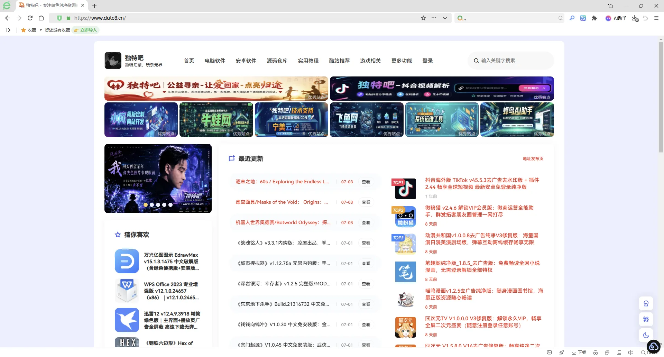
Task: Click 查看 for 战魂铭人 v3.3.1
Action: (x=366, y=243)
